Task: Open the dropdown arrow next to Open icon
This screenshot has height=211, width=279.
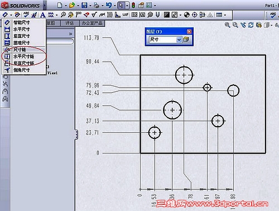Action: click(78, 6)
